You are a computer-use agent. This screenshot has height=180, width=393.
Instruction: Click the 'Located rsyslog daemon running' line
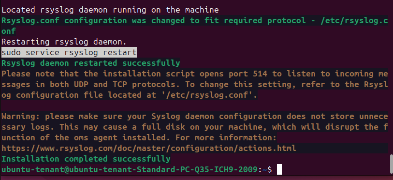click(x=110, y=10)
